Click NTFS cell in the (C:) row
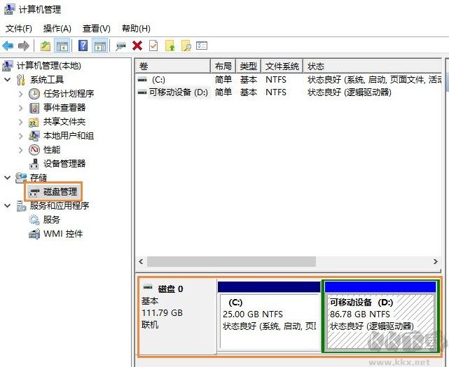 click(x=276, y=80)
